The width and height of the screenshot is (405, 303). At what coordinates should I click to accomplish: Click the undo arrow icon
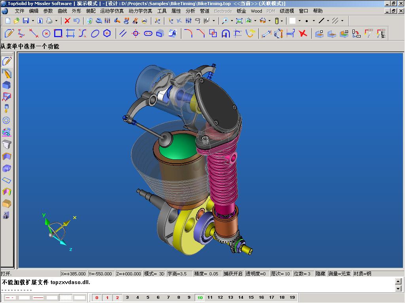click(x=76, y=21)
